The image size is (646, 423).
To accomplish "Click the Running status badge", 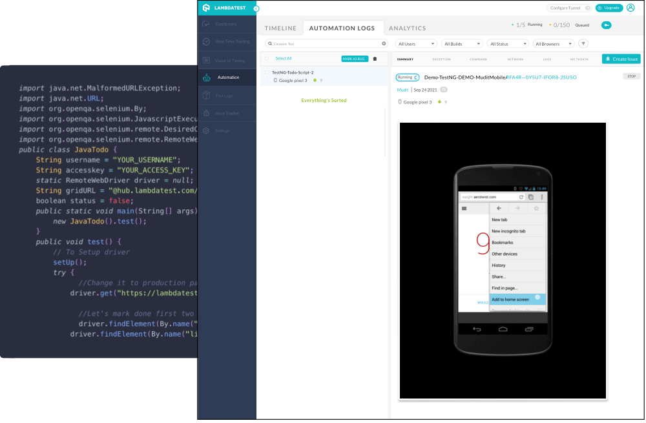I will point(408,77).
